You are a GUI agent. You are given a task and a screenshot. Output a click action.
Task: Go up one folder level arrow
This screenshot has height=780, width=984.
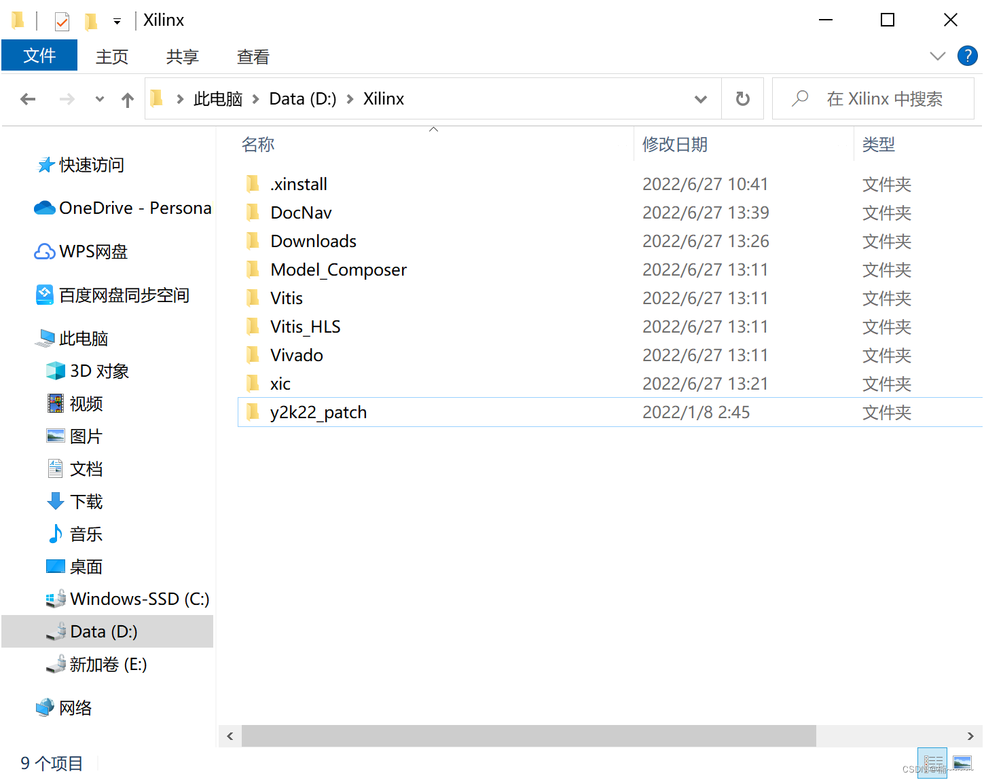point(128,100)
